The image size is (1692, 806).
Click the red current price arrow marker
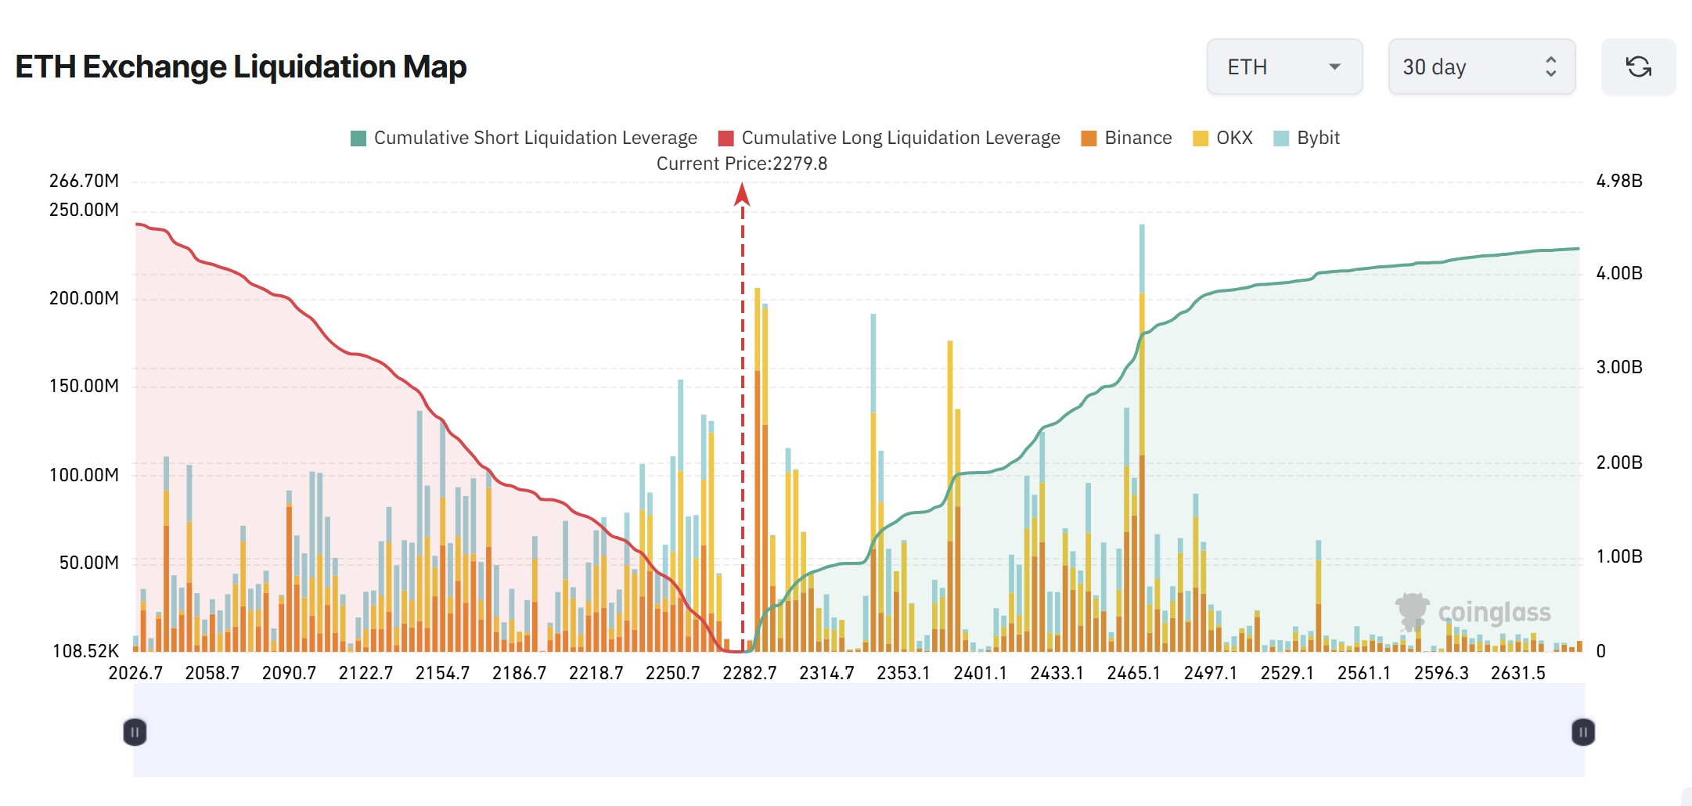tap(742, 194)
